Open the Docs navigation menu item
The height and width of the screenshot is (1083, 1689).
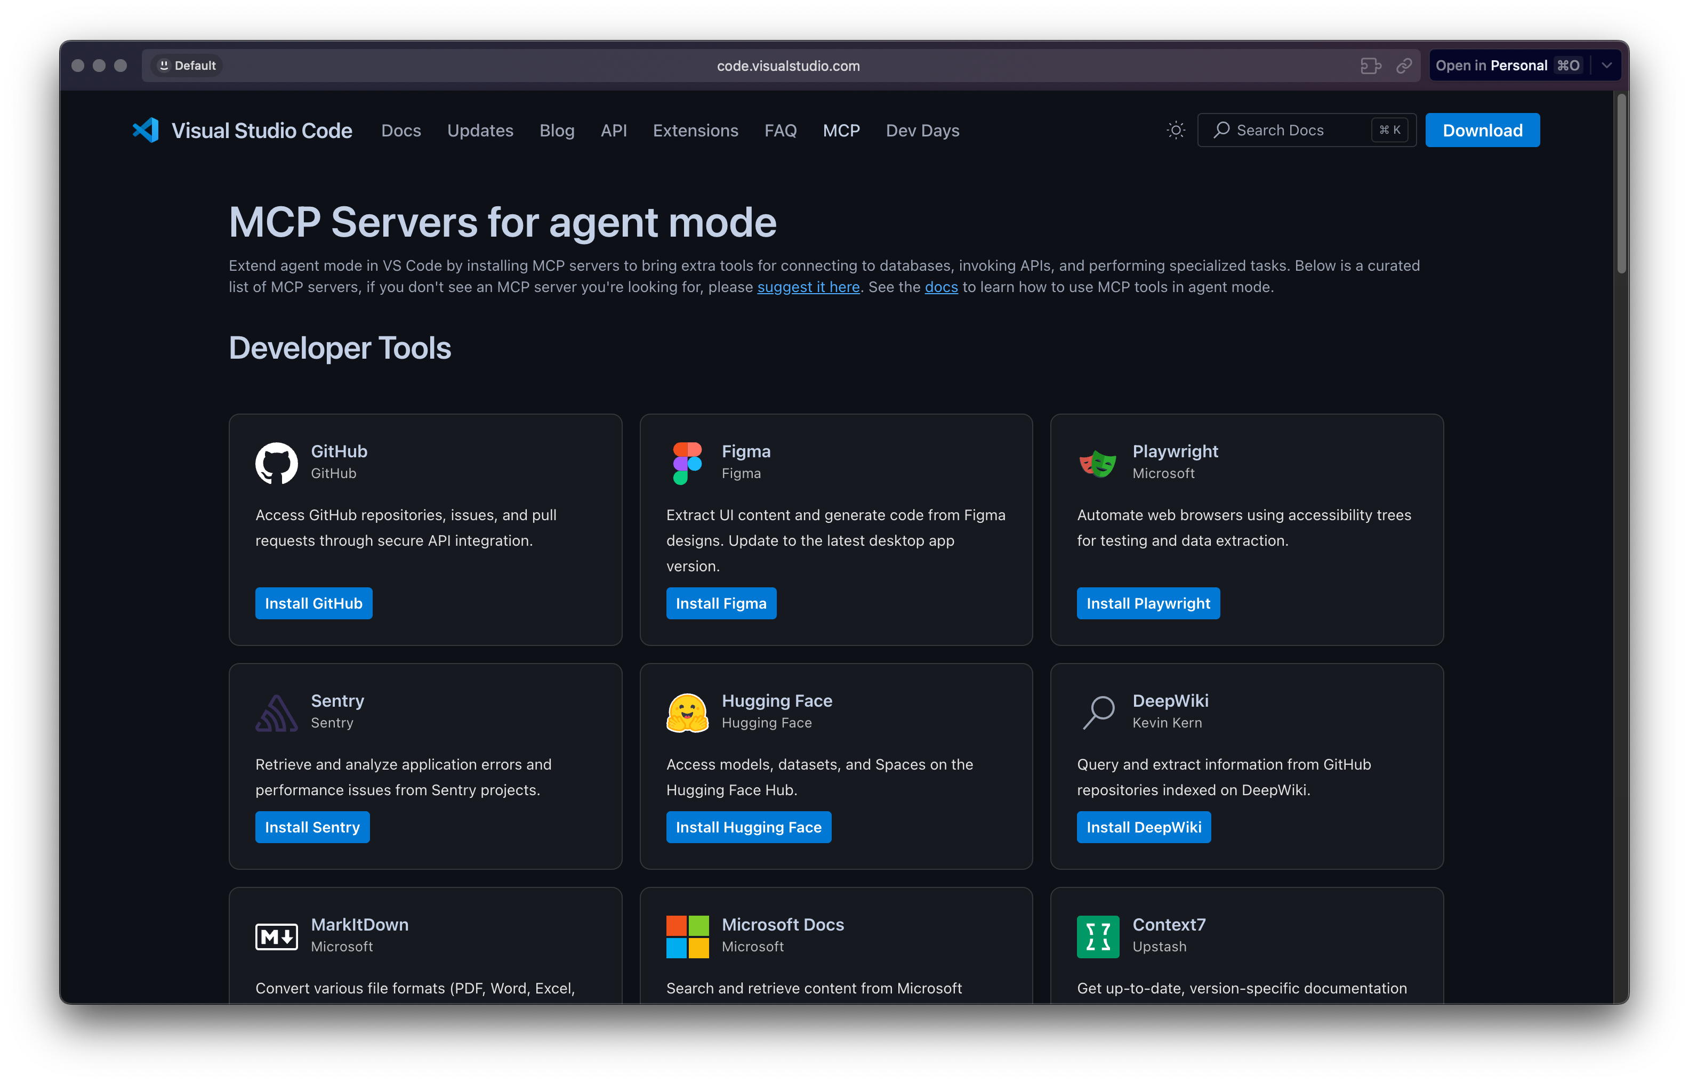point(401,130)
